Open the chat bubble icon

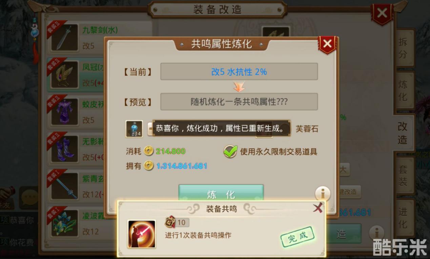[x=28, y=197]
